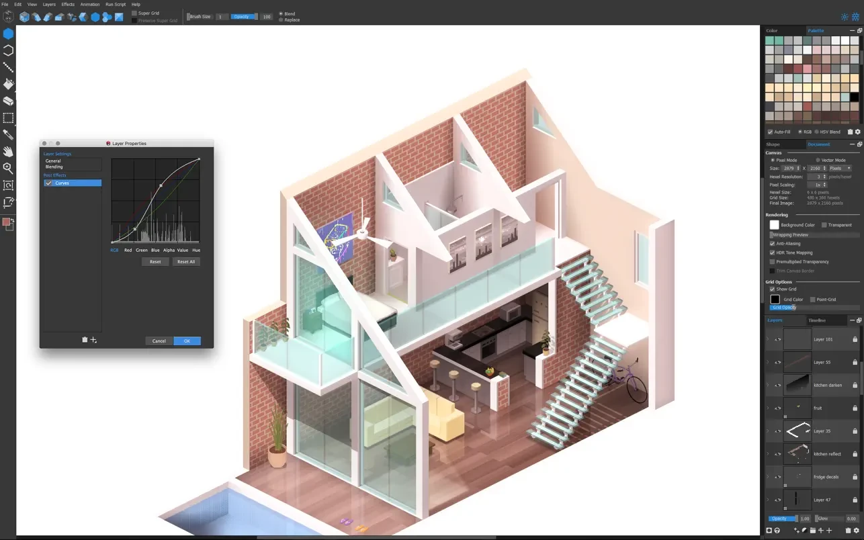Choose the rectangular selection tool
Screen dimensions: 864x540
click(x=8, y=118)
